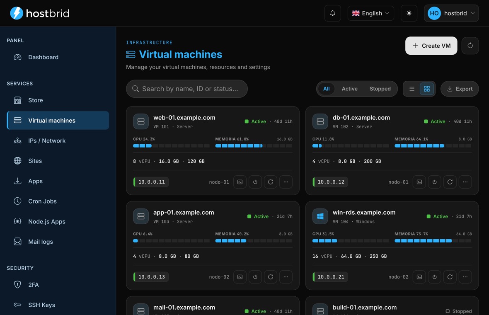Click nodo-02 label on app-01 card
The height and width of the screenshot is (315, 489).
click(219, 277)
